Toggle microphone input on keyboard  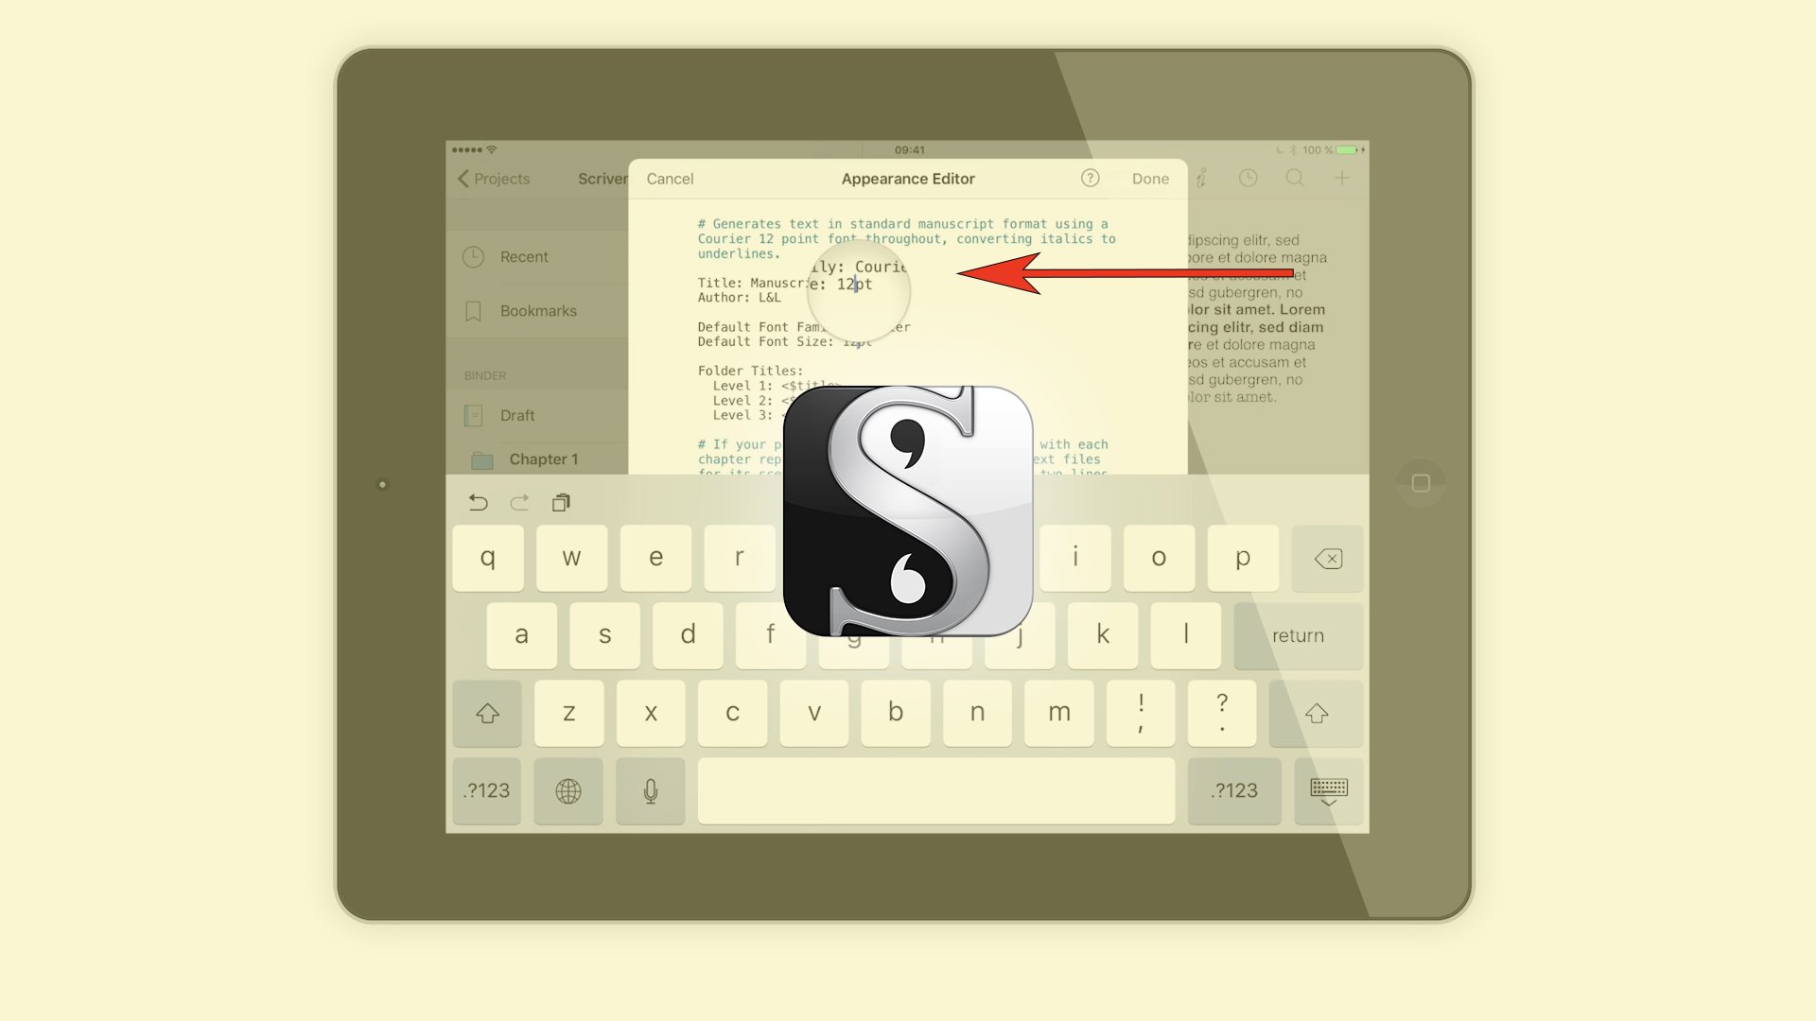point(651,790)
